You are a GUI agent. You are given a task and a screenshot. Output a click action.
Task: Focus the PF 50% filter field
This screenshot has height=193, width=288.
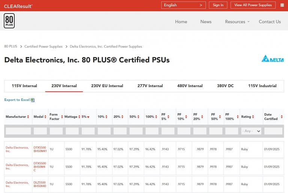(216, 131)
